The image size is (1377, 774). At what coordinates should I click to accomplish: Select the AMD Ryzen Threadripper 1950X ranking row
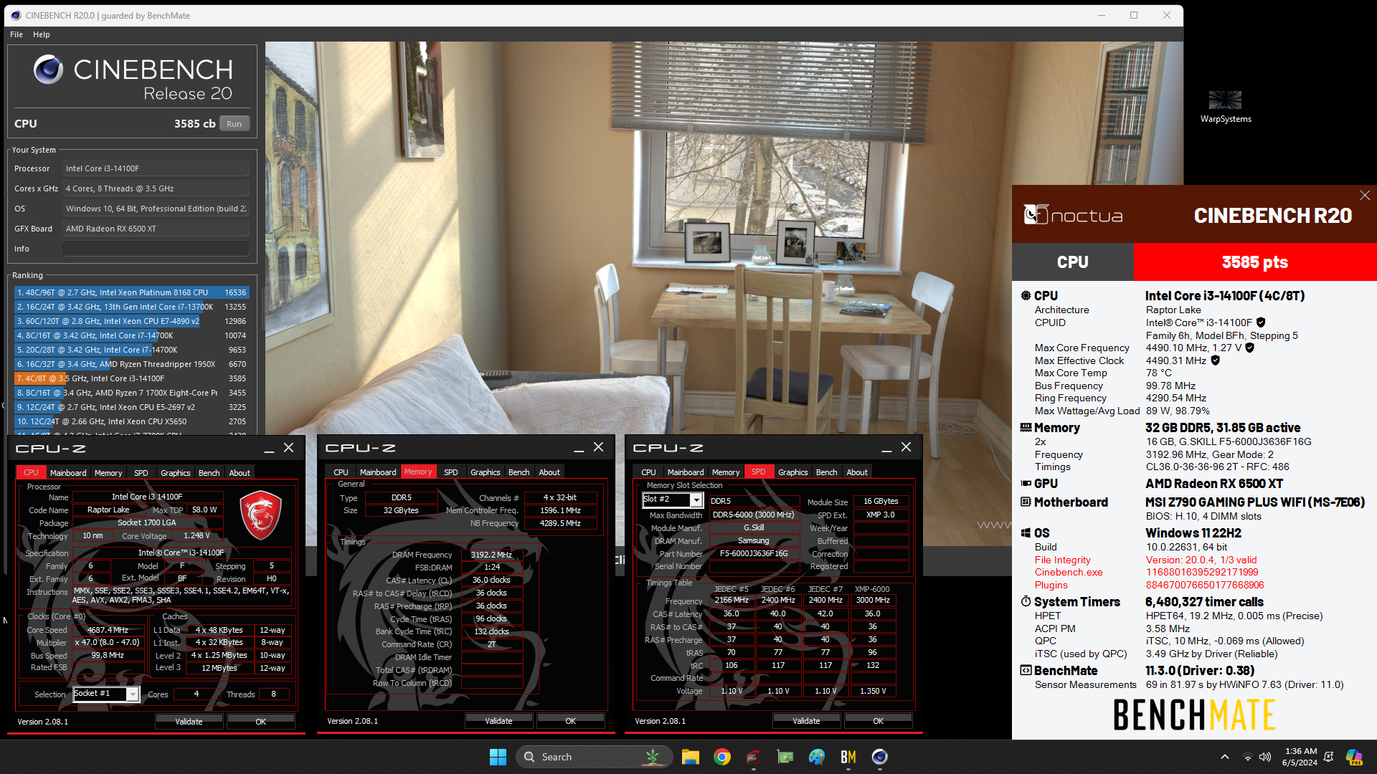point(132,364)
